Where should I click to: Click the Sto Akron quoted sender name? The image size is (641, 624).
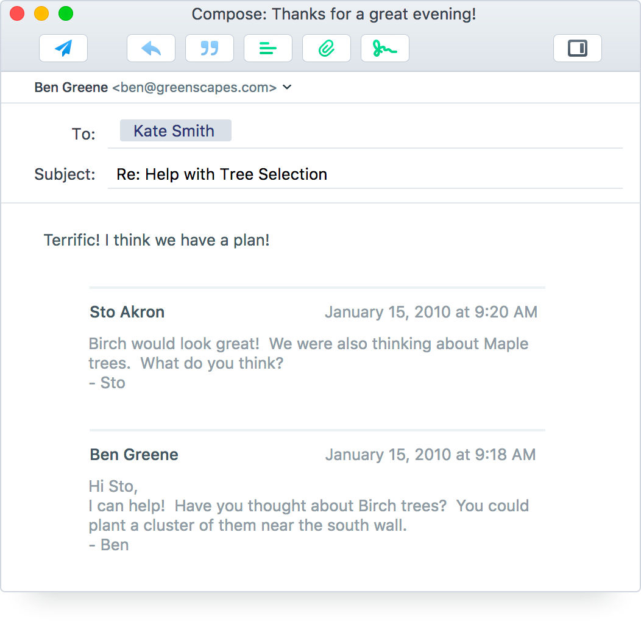pyautogui.click(x=127, y=312)
